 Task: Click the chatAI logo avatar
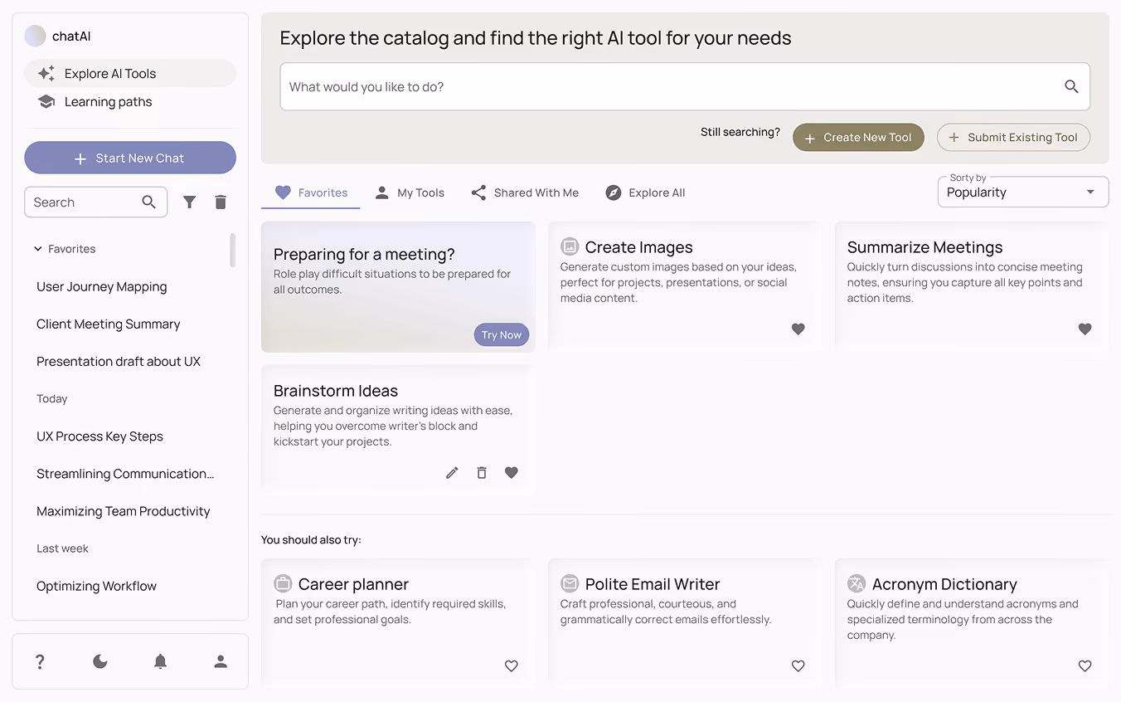[x=35, y=36]
